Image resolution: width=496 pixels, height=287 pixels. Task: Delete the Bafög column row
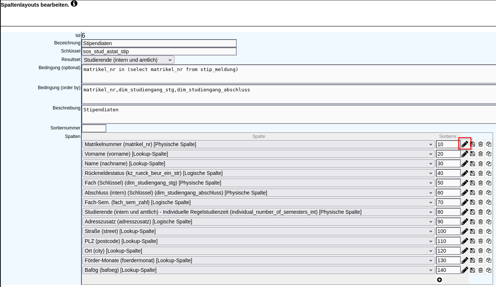tap(480, 270)
